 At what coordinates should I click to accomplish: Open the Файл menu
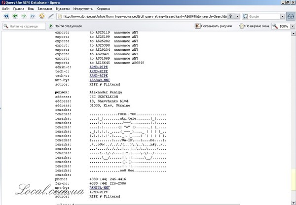[x=5, y=9]
